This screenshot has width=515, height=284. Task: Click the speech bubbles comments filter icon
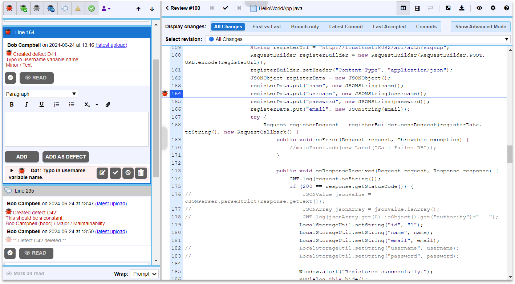(64, 8)
